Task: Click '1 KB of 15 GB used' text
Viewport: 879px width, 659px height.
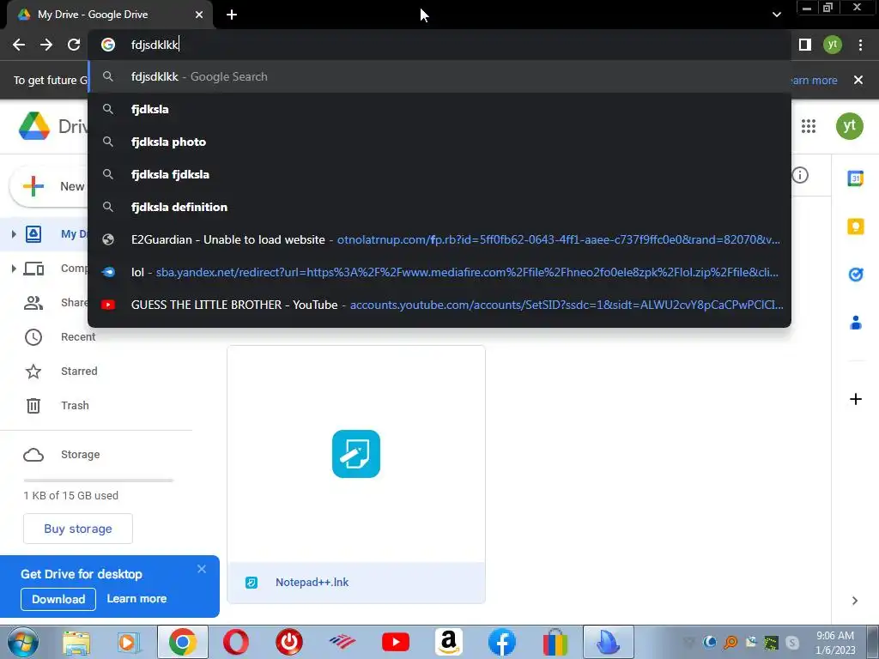Action: tap(70, 495)
